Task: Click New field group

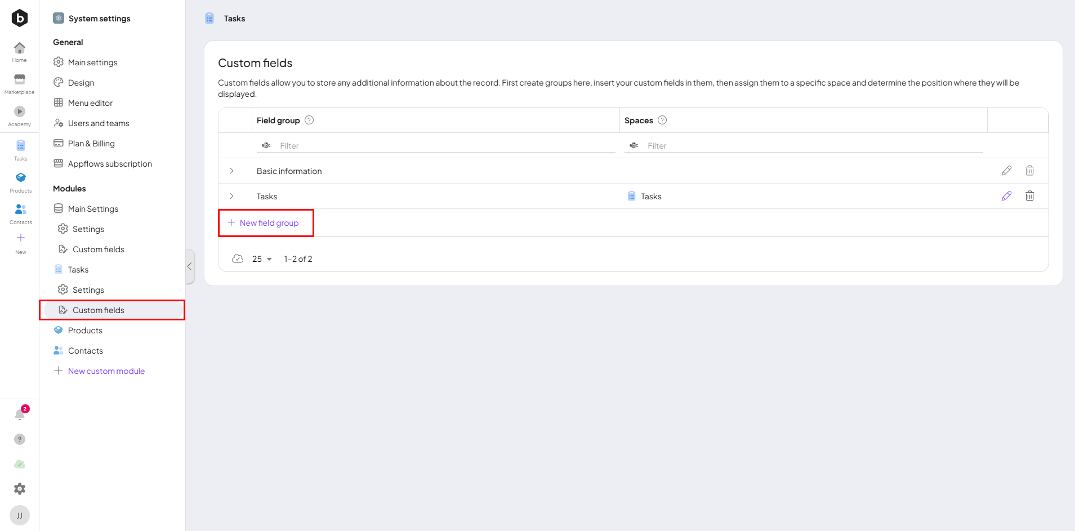Action: point(264,223)
